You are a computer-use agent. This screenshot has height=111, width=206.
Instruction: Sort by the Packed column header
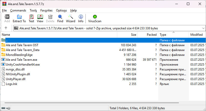pos(148,35)
